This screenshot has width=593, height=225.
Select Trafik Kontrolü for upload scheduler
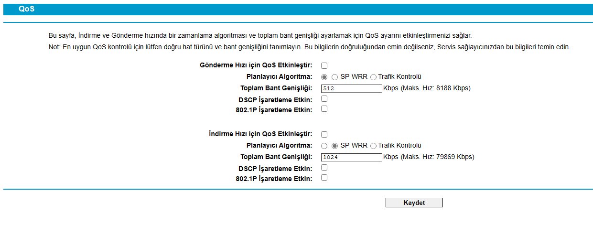pyautogui.click(x=374, y=77)
